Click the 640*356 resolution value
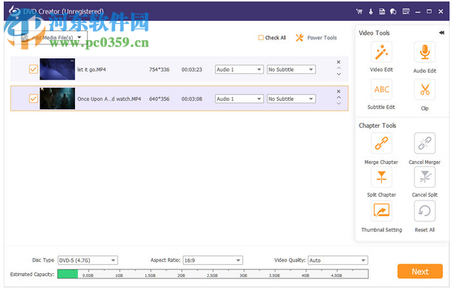 (x=159, y=99)
